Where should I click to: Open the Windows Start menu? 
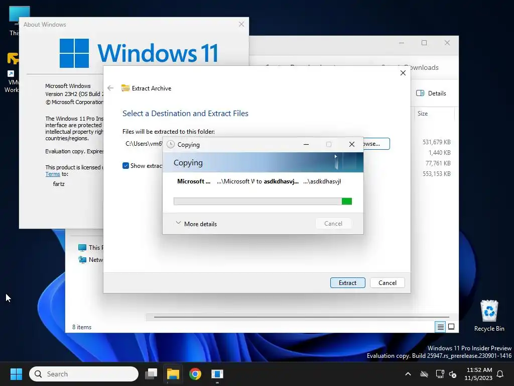click(x=16, y=374)
